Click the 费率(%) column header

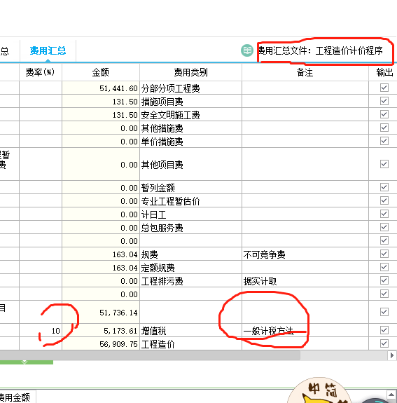tap(41, 72)
